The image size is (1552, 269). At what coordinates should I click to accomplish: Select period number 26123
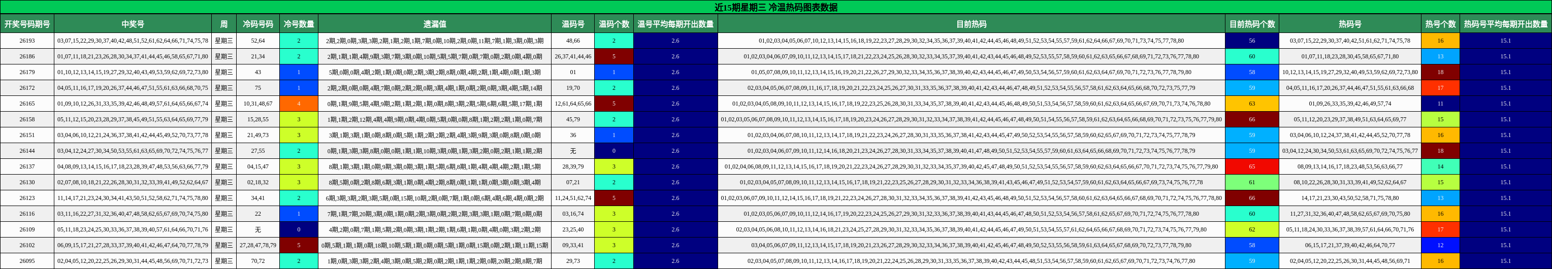(x=27, y=198)
